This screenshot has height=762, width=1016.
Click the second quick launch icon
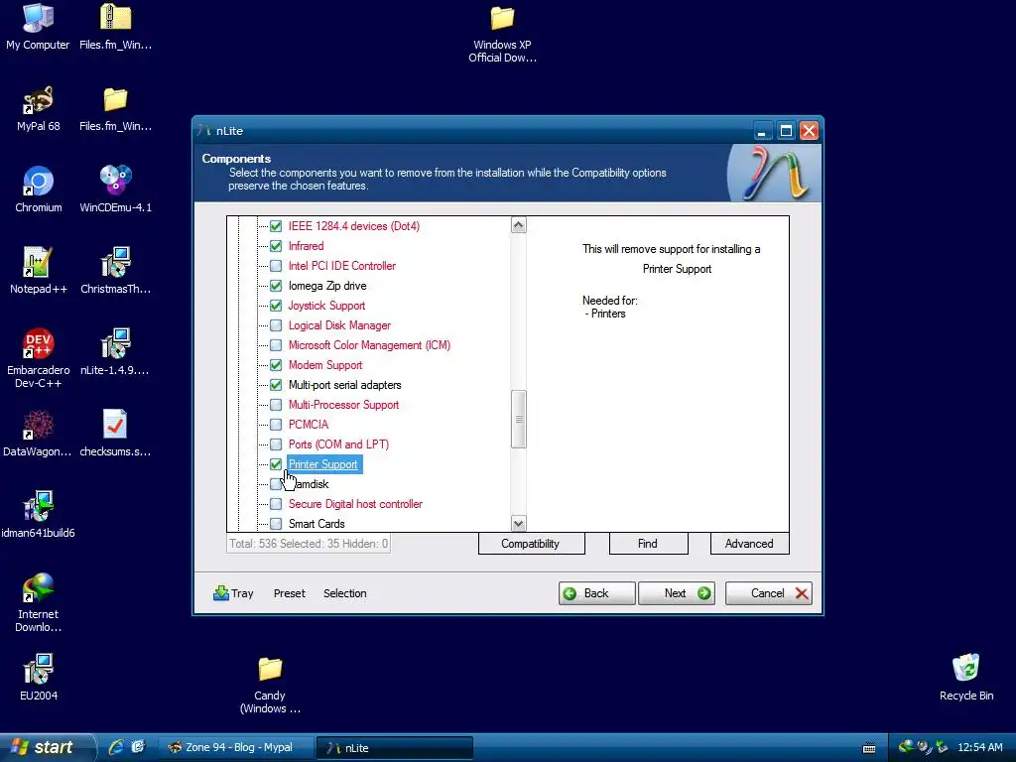click(x=138, y=747)
